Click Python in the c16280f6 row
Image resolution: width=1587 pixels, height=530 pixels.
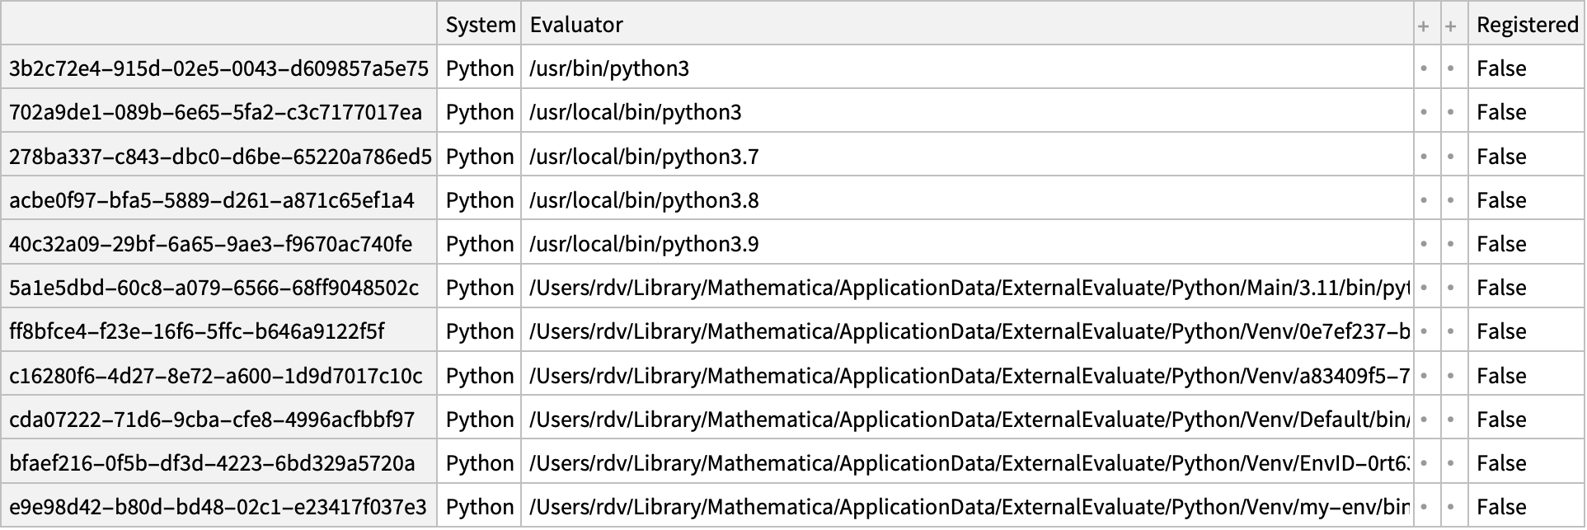pyautogui.click(x=480, y=376)
